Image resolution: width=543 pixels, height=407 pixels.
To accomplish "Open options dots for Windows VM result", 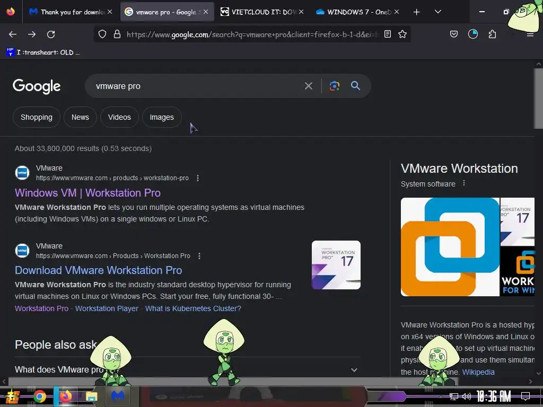I will point(197,178).
